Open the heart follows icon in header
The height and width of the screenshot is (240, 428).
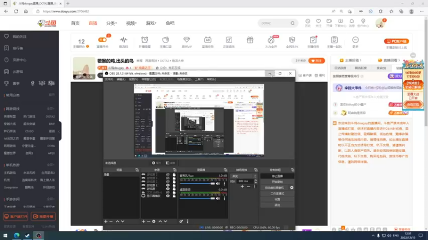[318, 21]
